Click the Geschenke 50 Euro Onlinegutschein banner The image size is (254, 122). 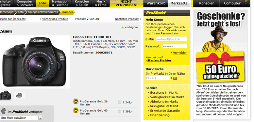pyautogui.click(x=220, y=63)
